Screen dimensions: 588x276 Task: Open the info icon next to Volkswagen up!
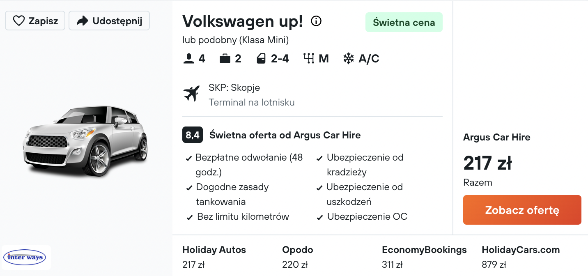pos(316,21)
